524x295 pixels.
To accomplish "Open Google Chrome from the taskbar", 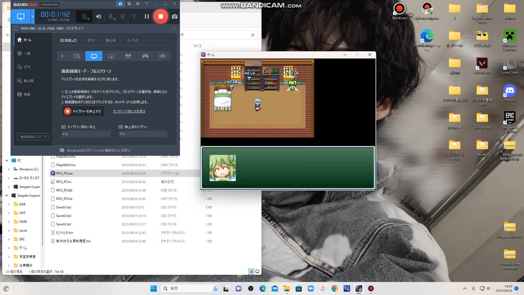I will pos(335,288).
